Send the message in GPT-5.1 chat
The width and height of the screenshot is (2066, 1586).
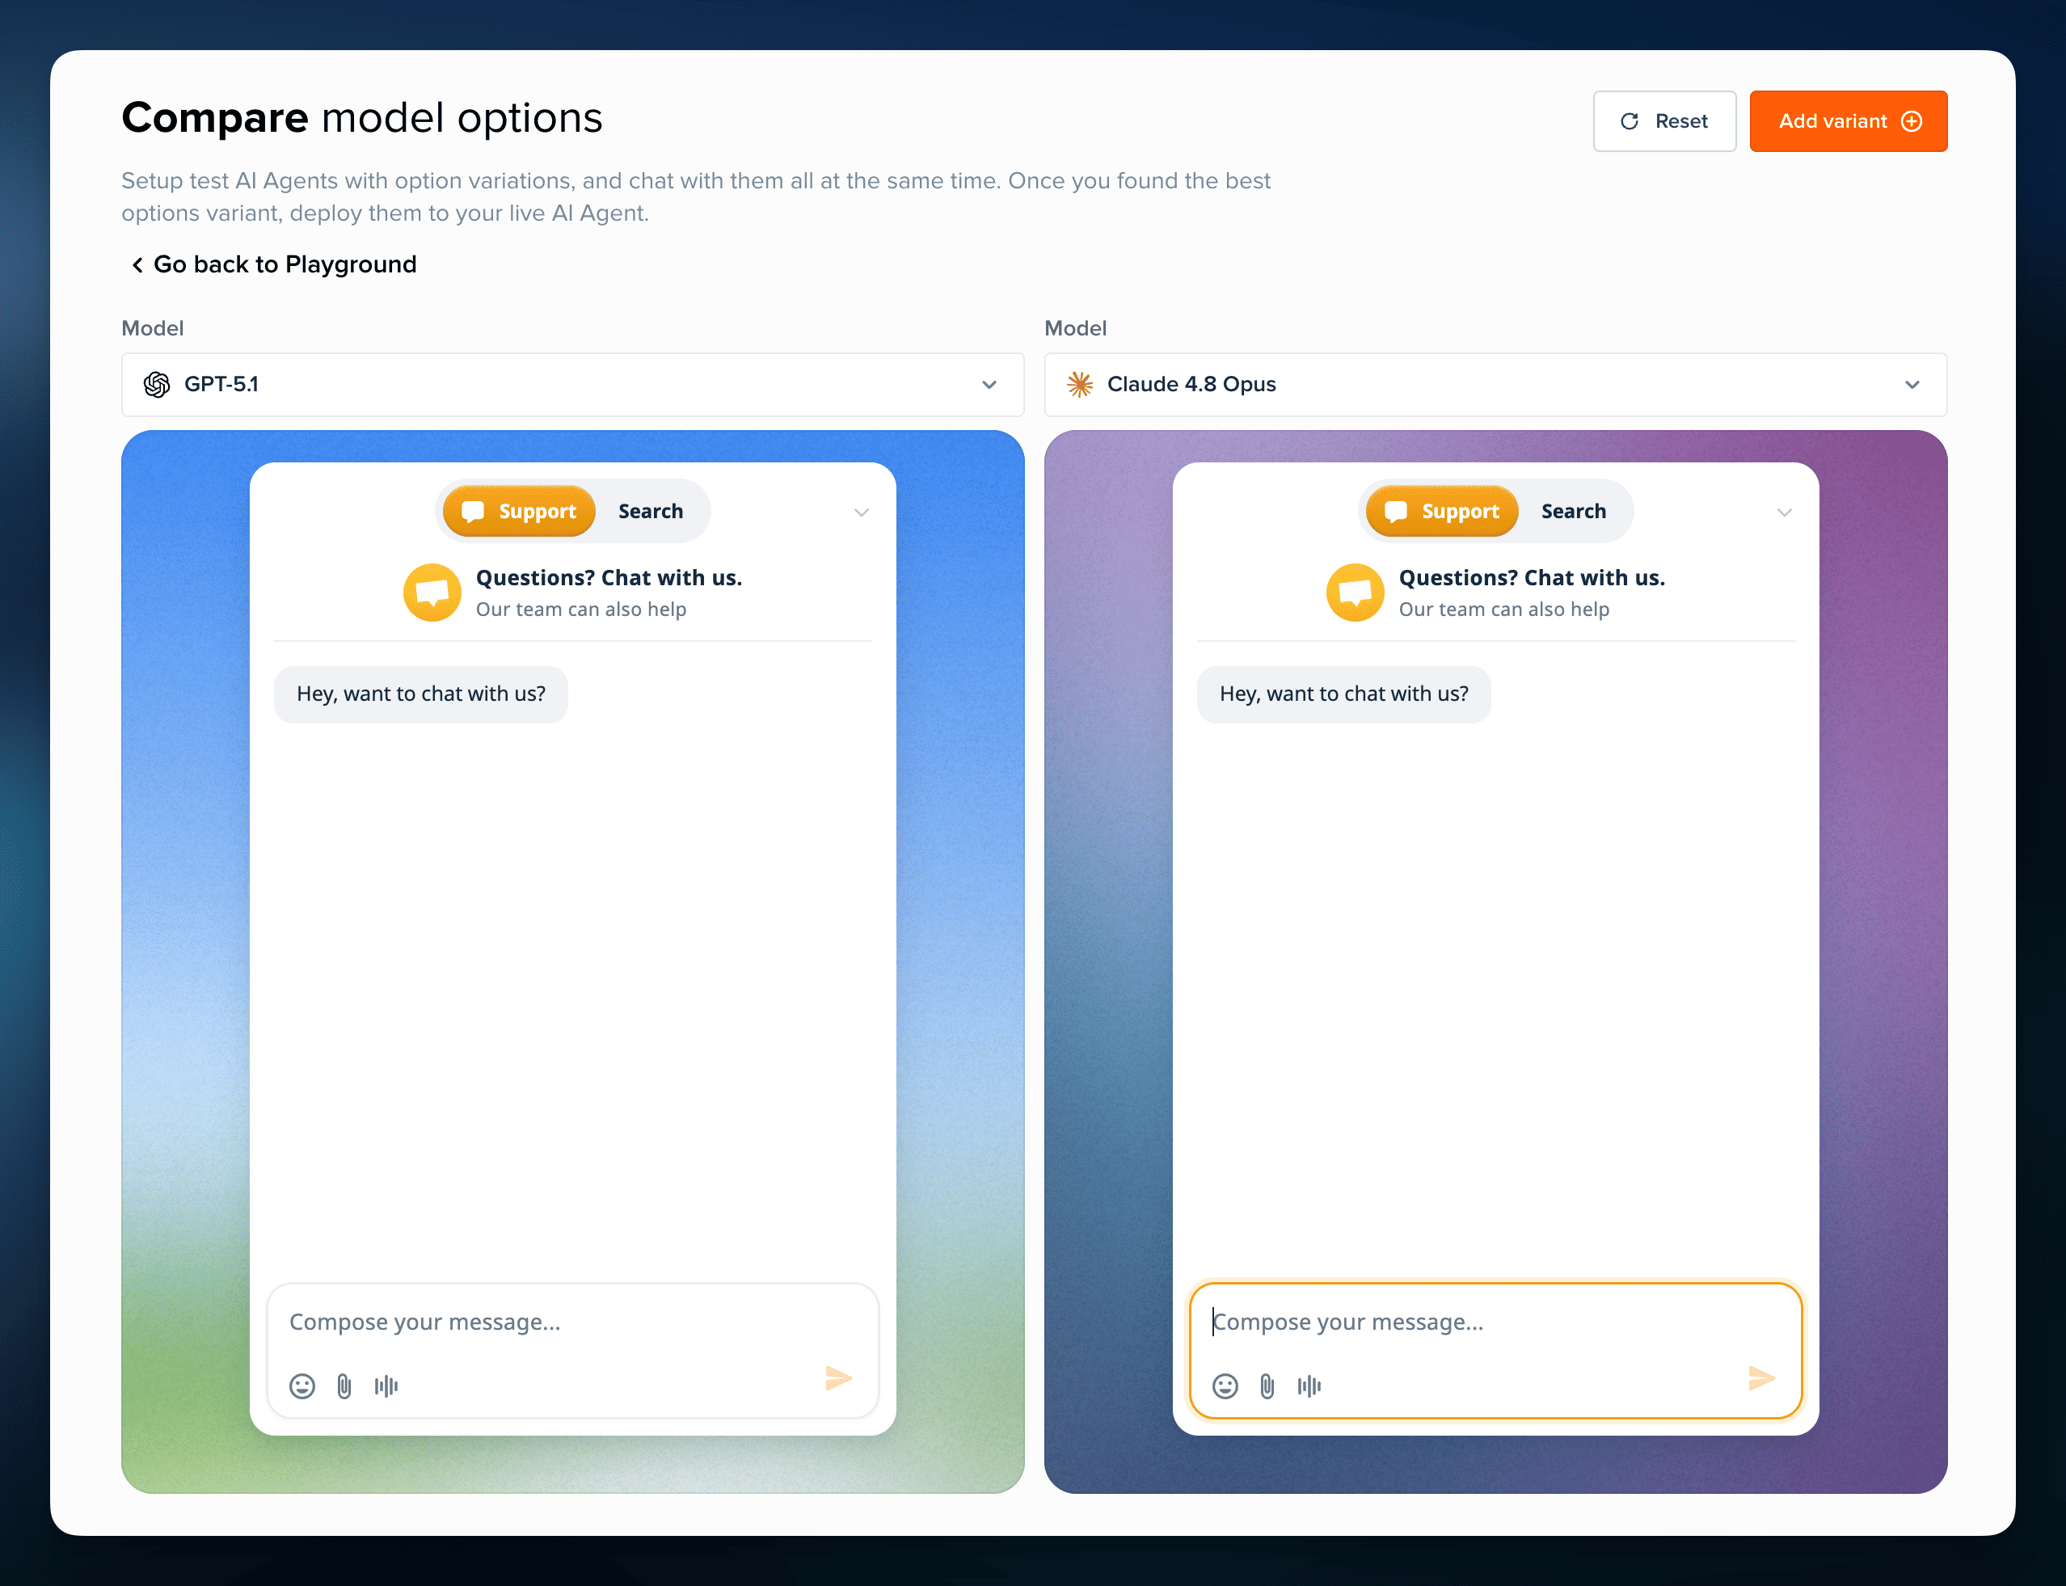coord(838,1378)
